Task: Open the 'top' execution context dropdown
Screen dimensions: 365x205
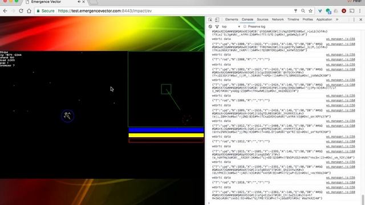Action: (x=230, y=27)
